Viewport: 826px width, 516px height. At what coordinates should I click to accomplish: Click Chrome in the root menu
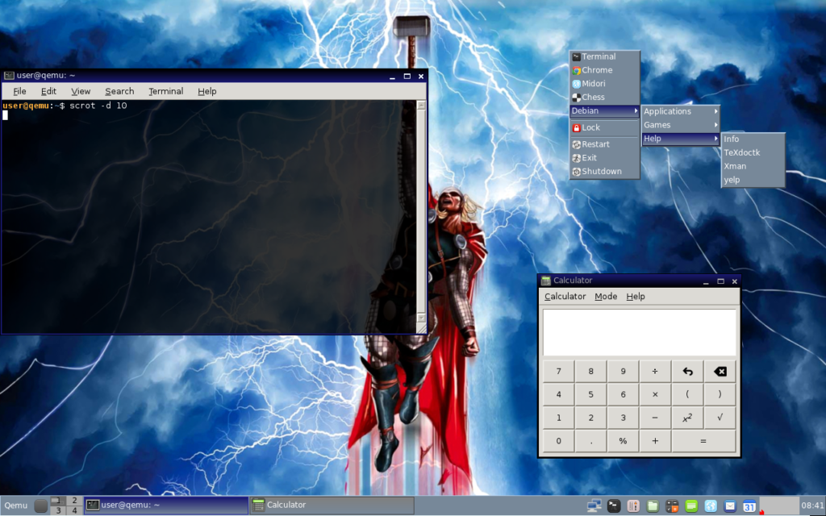pyautogui.click(x=597, y=70)
